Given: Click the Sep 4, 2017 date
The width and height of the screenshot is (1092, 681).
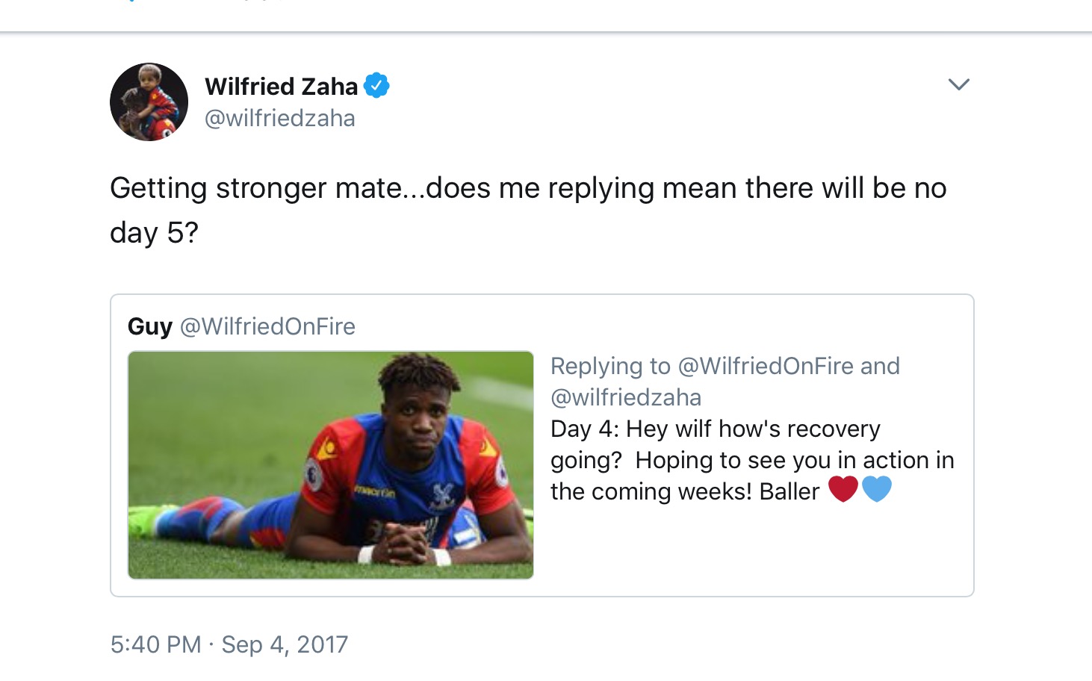Looking at the screenshot, I should pos(285,644).
